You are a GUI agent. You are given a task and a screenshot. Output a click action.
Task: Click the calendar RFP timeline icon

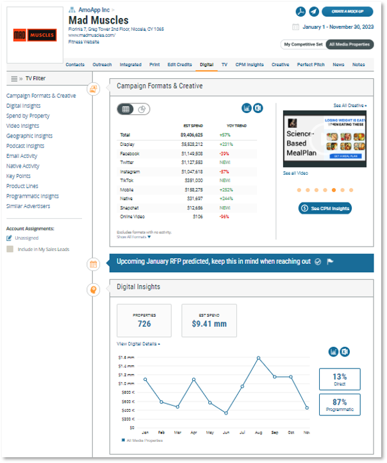pos(94,265)
